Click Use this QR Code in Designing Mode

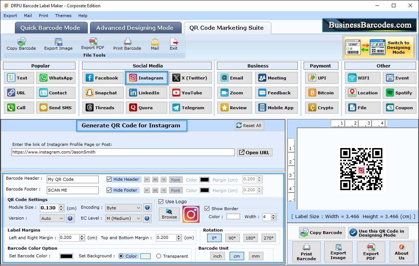[x=378, y=233]
